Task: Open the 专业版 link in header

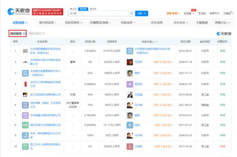Action: click(x=202, y=13)
